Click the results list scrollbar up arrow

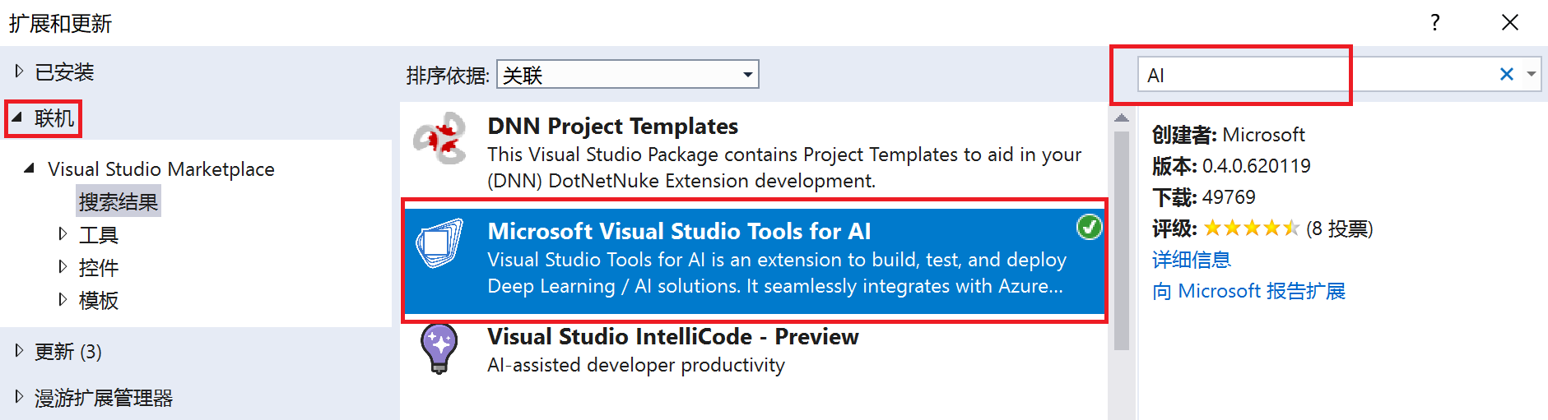tap(1122, 118)
